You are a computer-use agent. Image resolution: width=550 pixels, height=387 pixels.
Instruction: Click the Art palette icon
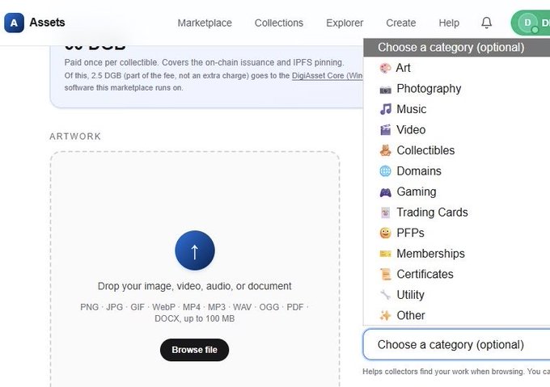pyautogui.click(x=385, y=68)
